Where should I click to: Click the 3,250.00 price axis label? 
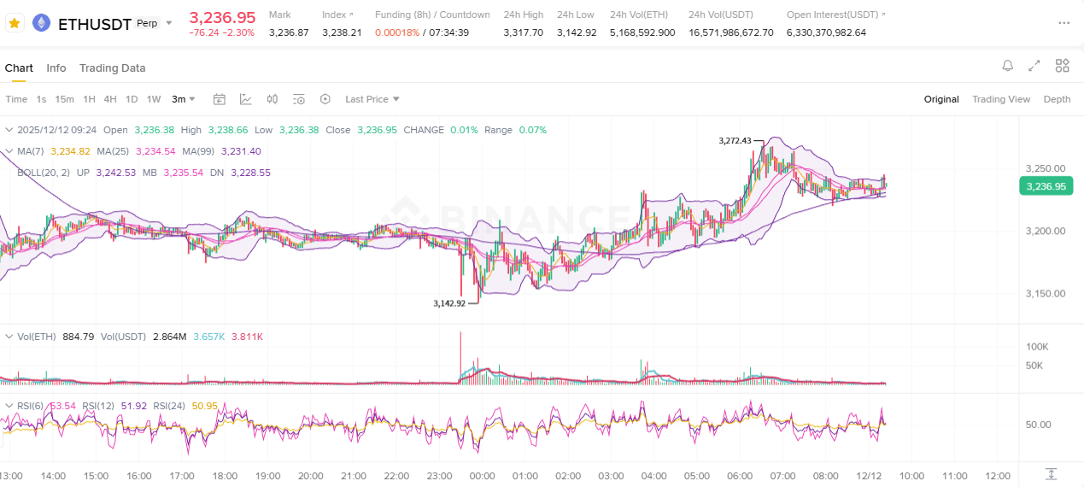point(1046,168)
